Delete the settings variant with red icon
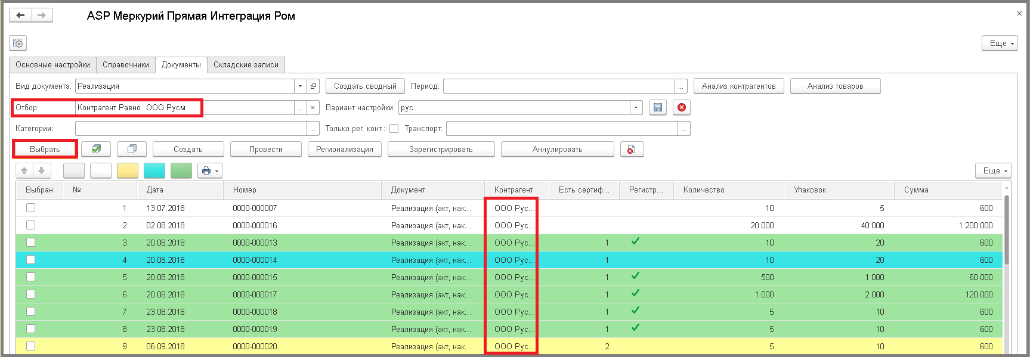Image resolution: width=1030 pixels, height=357 pixels. point(682,107)
